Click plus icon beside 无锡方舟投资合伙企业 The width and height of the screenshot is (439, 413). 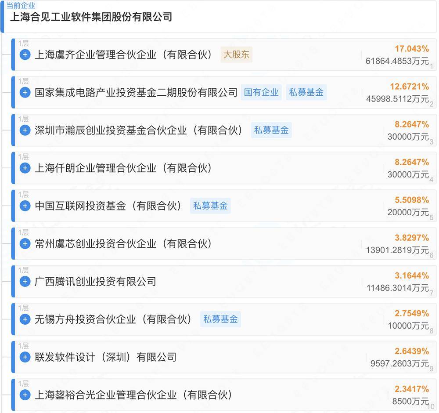tap(25, 319)
